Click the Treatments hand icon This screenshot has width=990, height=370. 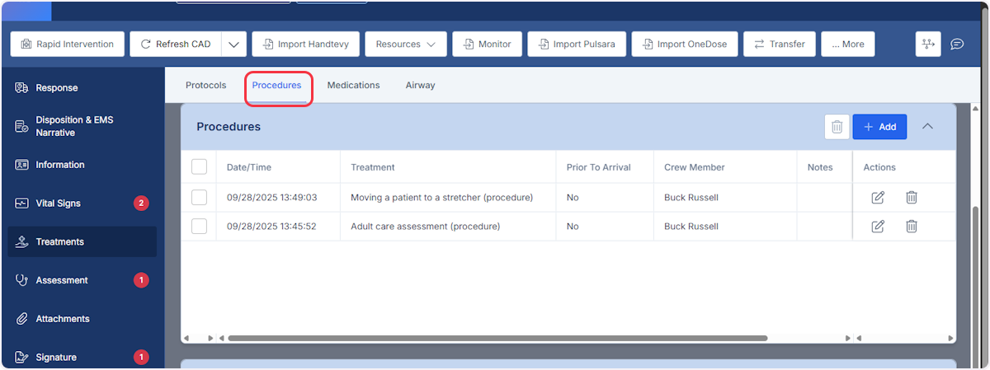(x=22, y=242)
